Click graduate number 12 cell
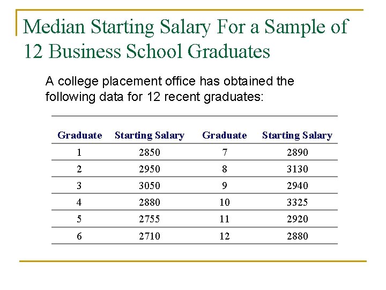This screenshot has height=290, width=386. pyautogui.click(x=224, y=236)
